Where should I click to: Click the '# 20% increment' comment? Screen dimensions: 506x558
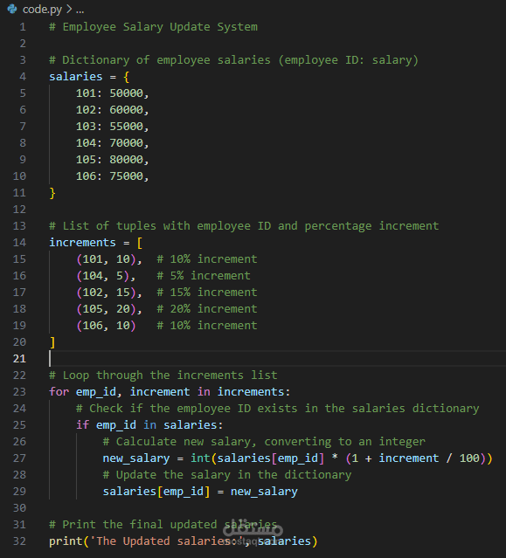(207, 309)
